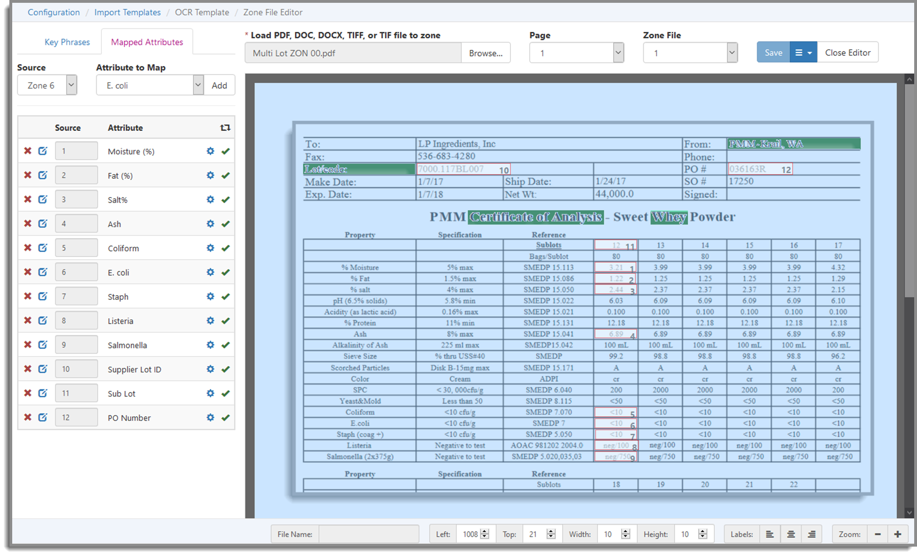The height and width of the screenshot is (556, 917).
Task: Decrease the Height value stepper
Action: pyautogui.click(x=702, y=537)
